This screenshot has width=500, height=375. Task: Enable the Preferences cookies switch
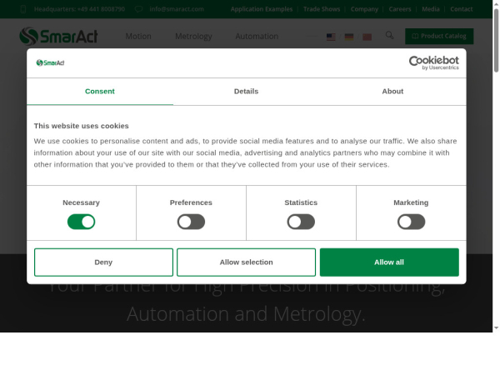tap(191, 222)
